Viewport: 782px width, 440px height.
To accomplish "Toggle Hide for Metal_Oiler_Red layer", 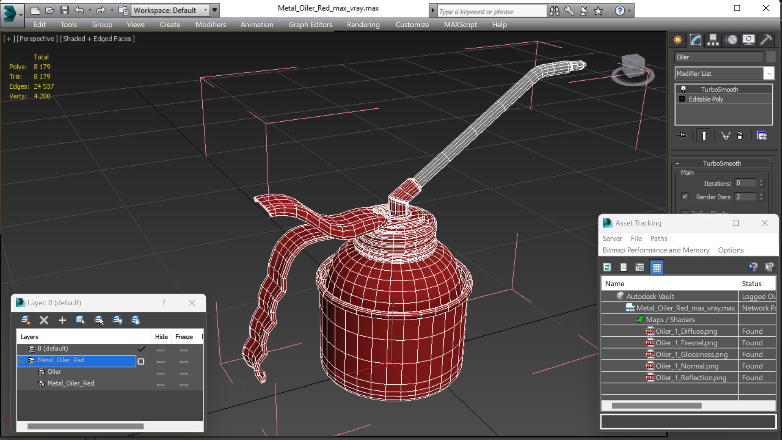I will 161,361.
